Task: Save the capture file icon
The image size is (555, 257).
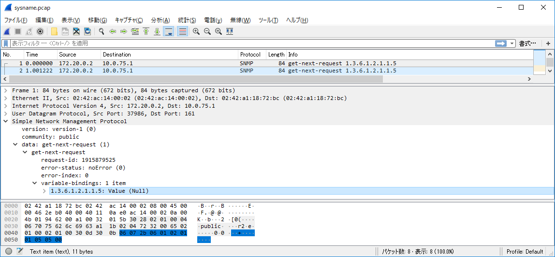Action: point(65,31)
